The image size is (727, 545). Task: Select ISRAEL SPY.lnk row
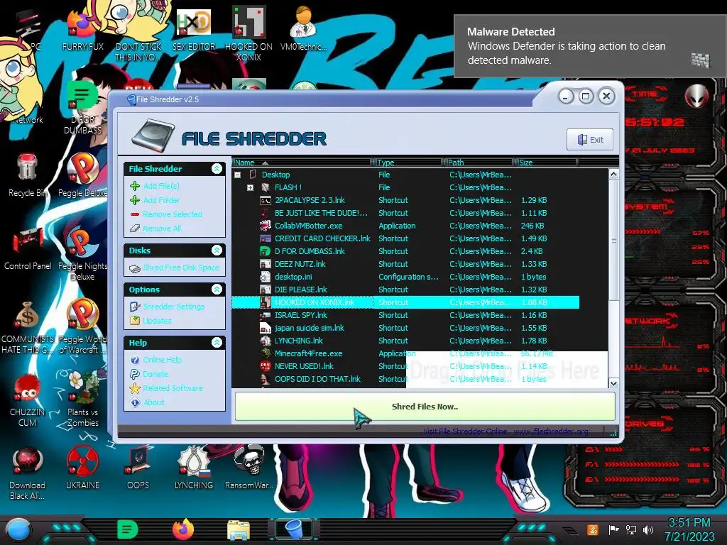tap(405, 315)
